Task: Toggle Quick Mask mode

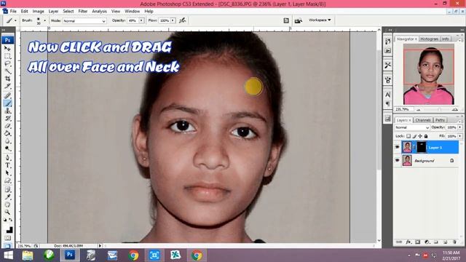Action: 8,238
